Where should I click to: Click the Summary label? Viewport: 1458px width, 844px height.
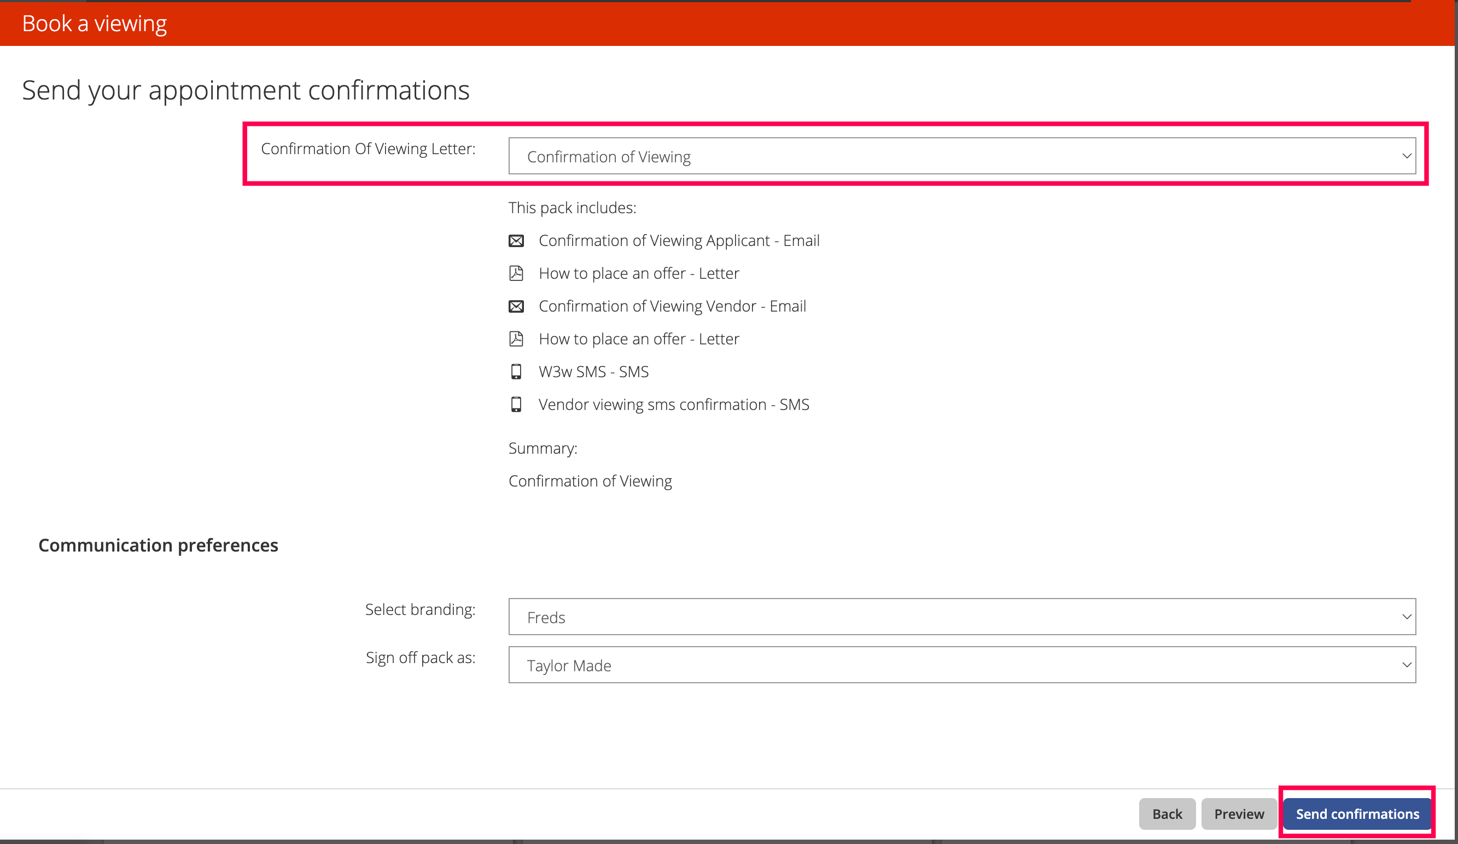543,449
